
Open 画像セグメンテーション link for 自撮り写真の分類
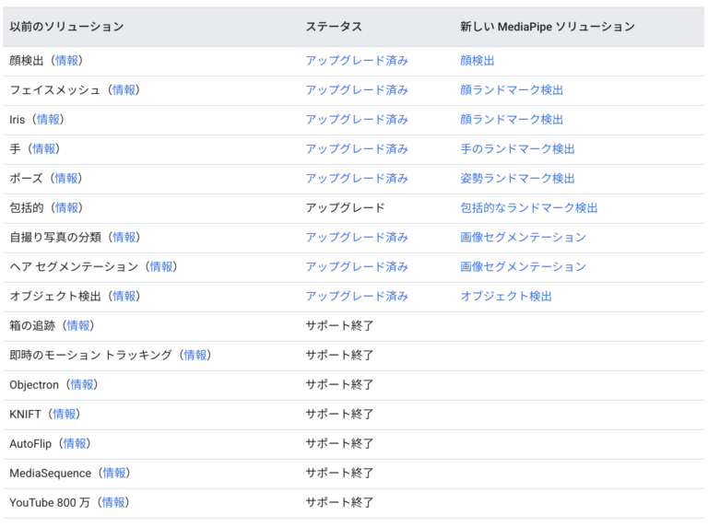coord(523,238)
